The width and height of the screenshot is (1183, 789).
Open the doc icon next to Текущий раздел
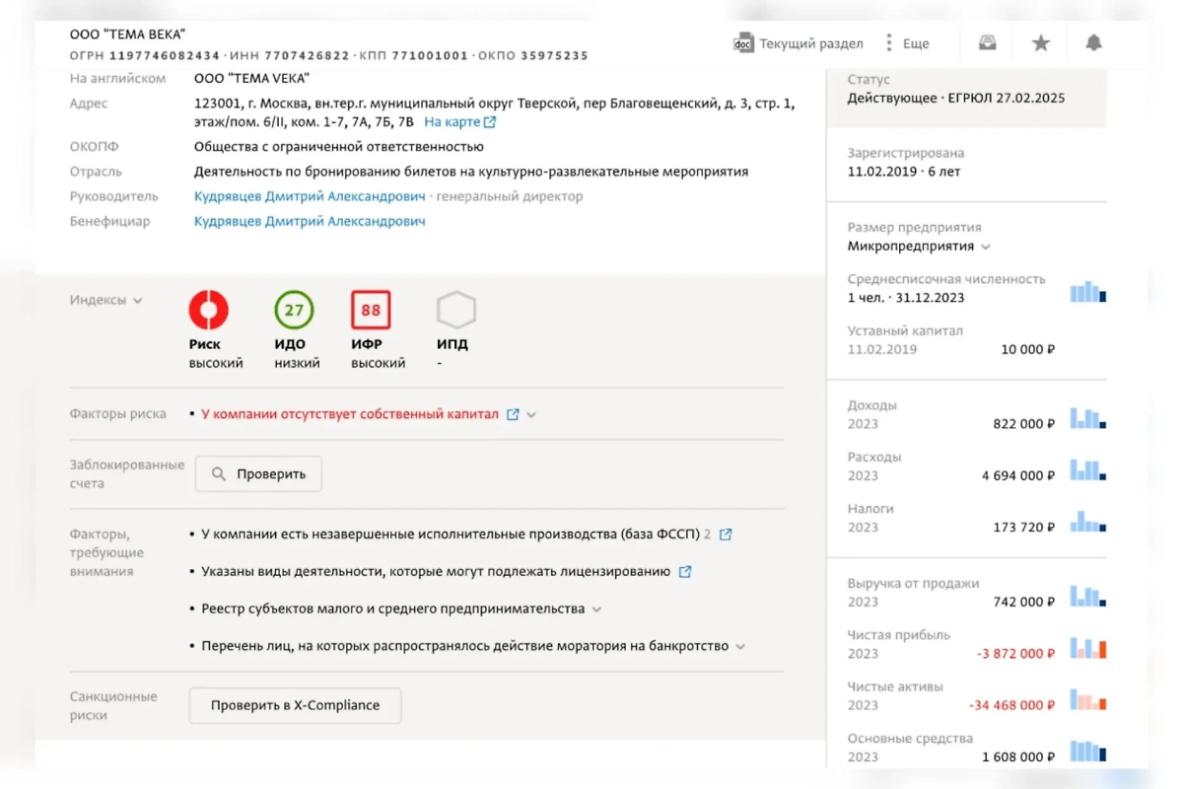click(742, 43)
